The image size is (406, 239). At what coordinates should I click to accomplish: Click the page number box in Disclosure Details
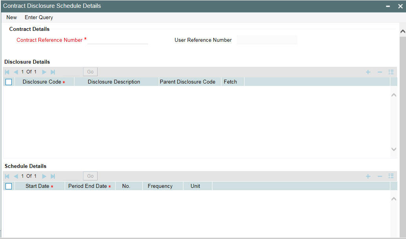click(71, 72)
